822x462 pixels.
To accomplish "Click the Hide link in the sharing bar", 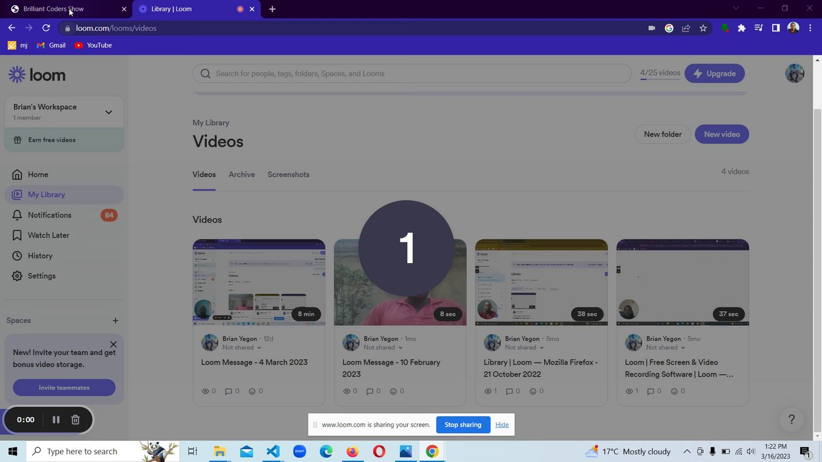I will coord(502,425).
